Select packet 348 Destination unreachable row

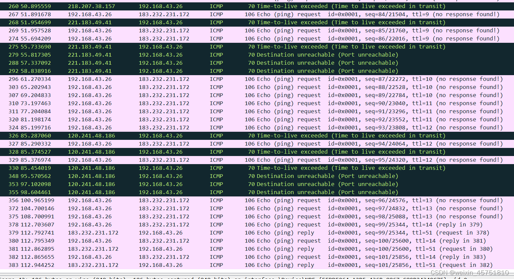point(257,176)
